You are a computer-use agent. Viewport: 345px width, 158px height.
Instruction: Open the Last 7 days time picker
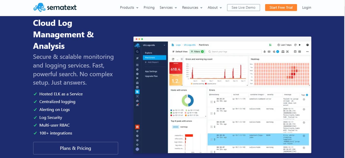285,45
